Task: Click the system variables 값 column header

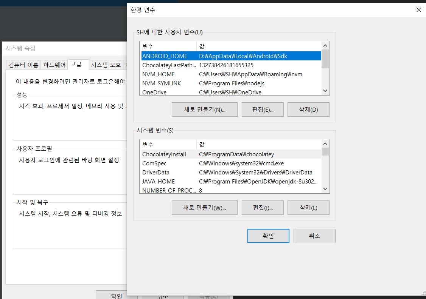Action: pos(259,145)
